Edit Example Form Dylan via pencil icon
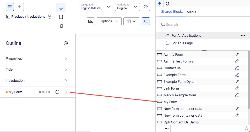Viewport: 250px width, 132px height. click(237, 81)
